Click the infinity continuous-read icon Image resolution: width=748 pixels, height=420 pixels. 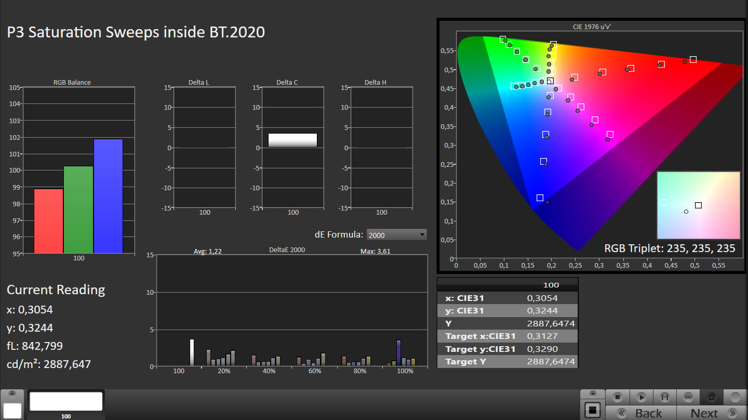[688, 397]
